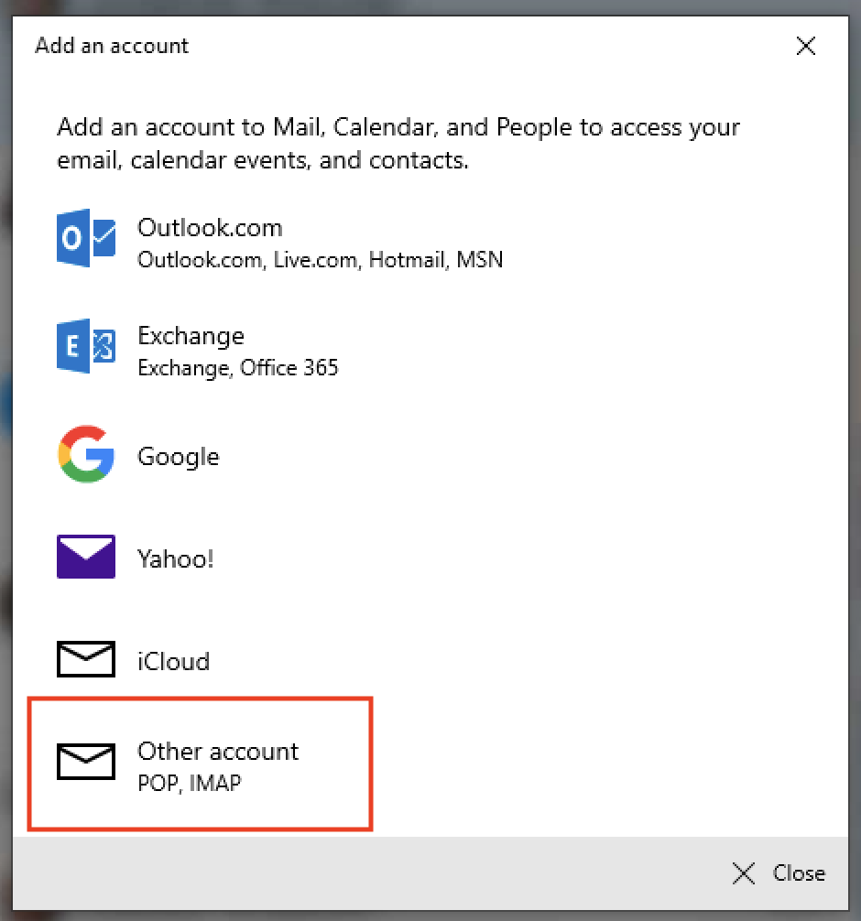Screen dimensions: 861x921
Task: Click the purple Yahoo envelope icon
Action: click(x=86, y=557)
